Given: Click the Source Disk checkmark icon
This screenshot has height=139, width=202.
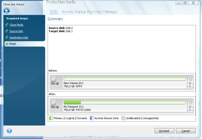Looking at the screenshot, I should click(x=7, y=31).
